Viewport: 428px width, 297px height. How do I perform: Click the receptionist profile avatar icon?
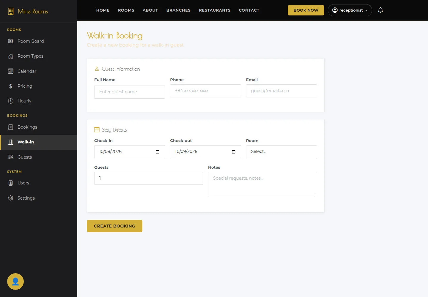335,10
